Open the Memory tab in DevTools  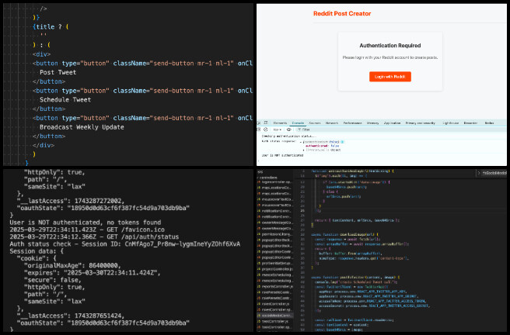coord(372,123)
